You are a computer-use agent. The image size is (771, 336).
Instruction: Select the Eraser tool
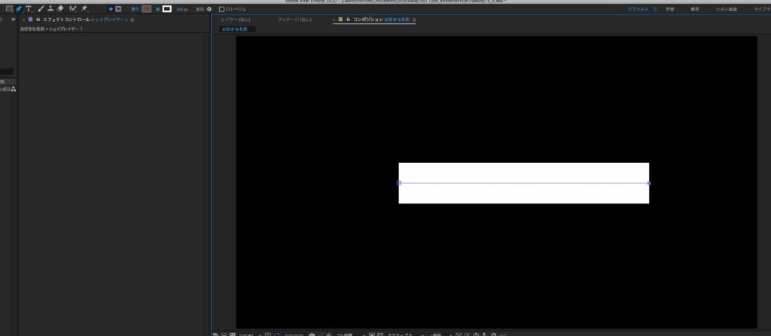click(60, 9)
